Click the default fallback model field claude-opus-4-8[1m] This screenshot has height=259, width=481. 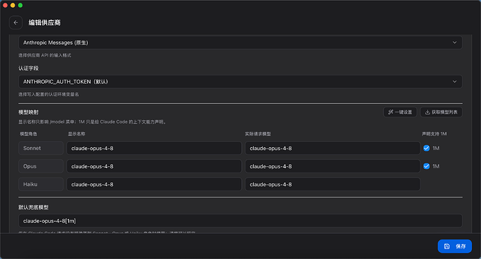240,221
